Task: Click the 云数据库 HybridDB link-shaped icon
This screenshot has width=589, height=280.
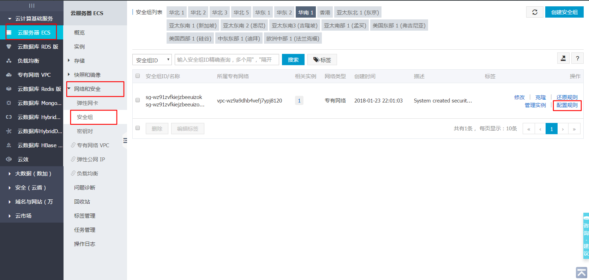Action: pos(9,117)
